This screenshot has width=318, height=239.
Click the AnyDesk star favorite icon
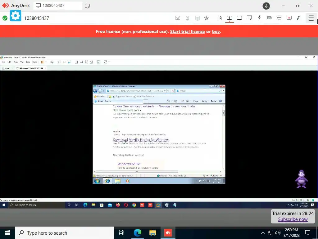[207, 18]
